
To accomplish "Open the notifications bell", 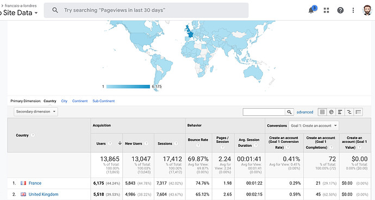I will coord(311,10).
